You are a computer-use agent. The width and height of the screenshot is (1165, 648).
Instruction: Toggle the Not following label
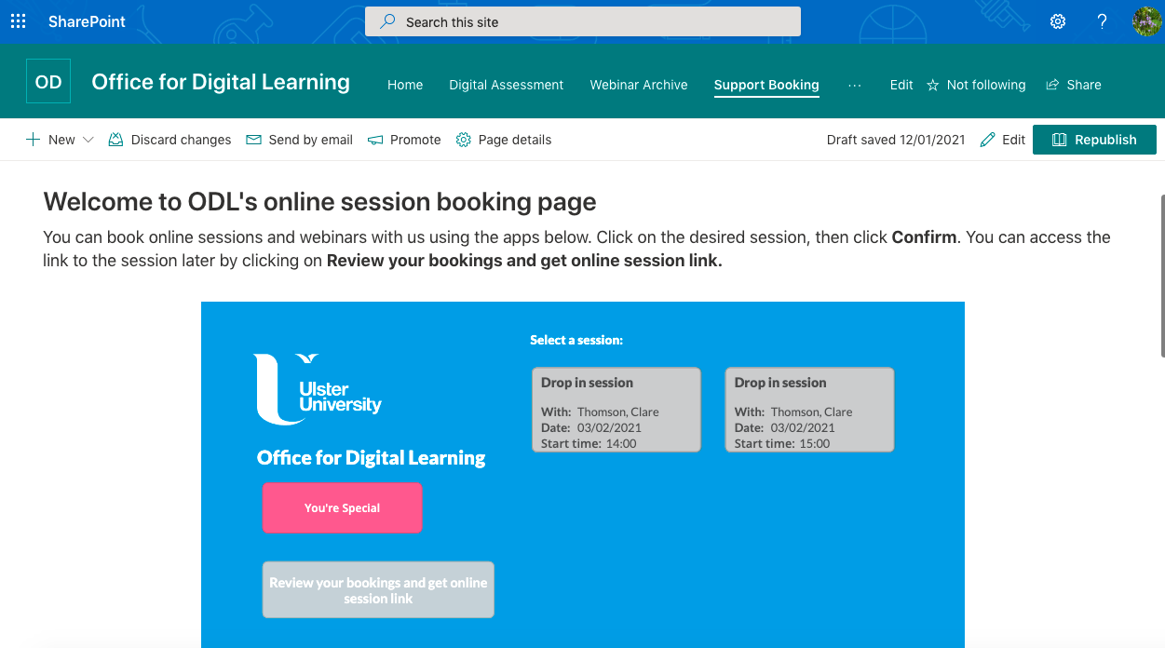coord(986,85)
